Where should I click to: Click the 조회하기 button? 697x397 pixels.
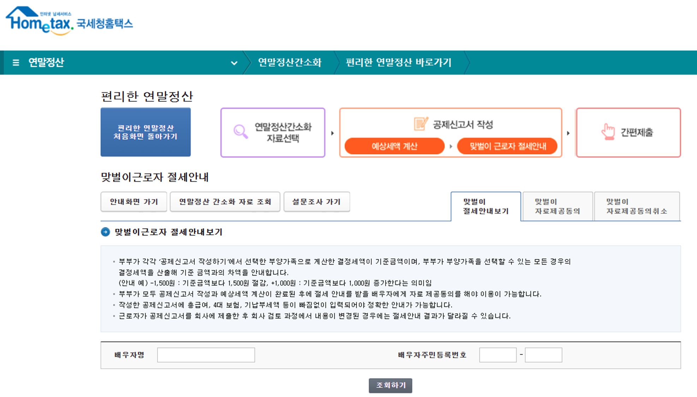[390, 385]
